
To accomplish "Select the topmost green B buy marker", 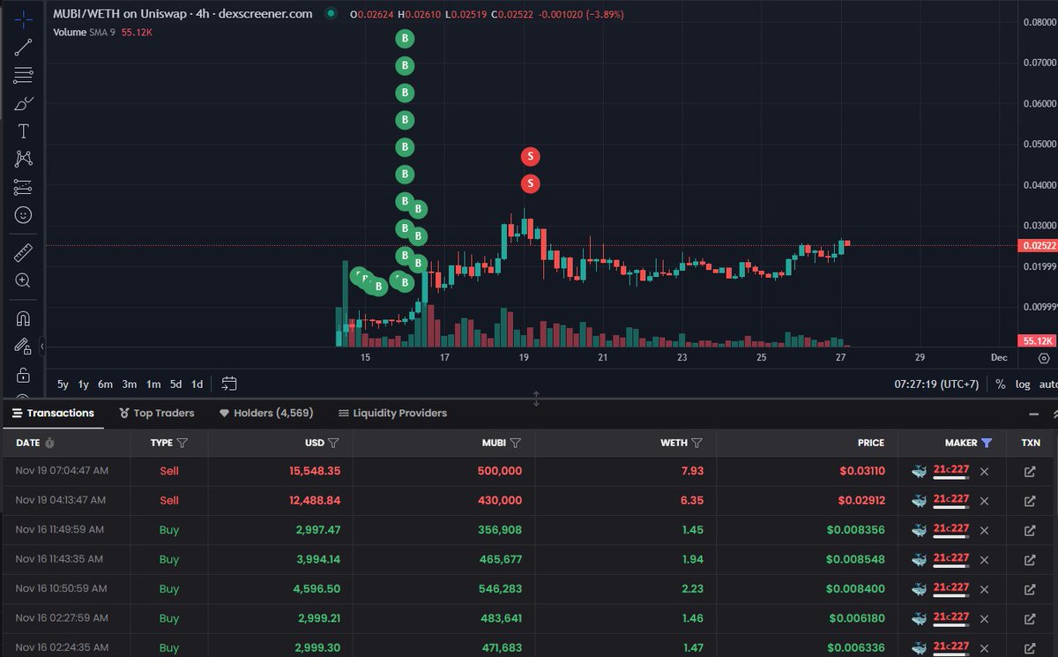I will pyautogui.click(x=404, y=39).
